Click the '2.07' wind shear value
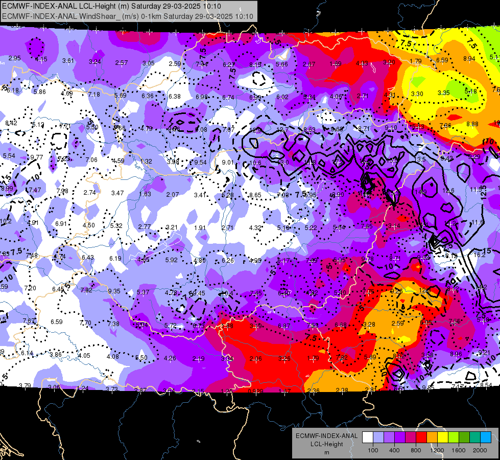Viewport: 500px width, 460px height. [173, 194]
